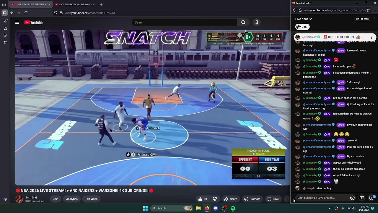Save the video to a playlist
Viewport: 378px width, 213px height.
(x=273, y=199)
